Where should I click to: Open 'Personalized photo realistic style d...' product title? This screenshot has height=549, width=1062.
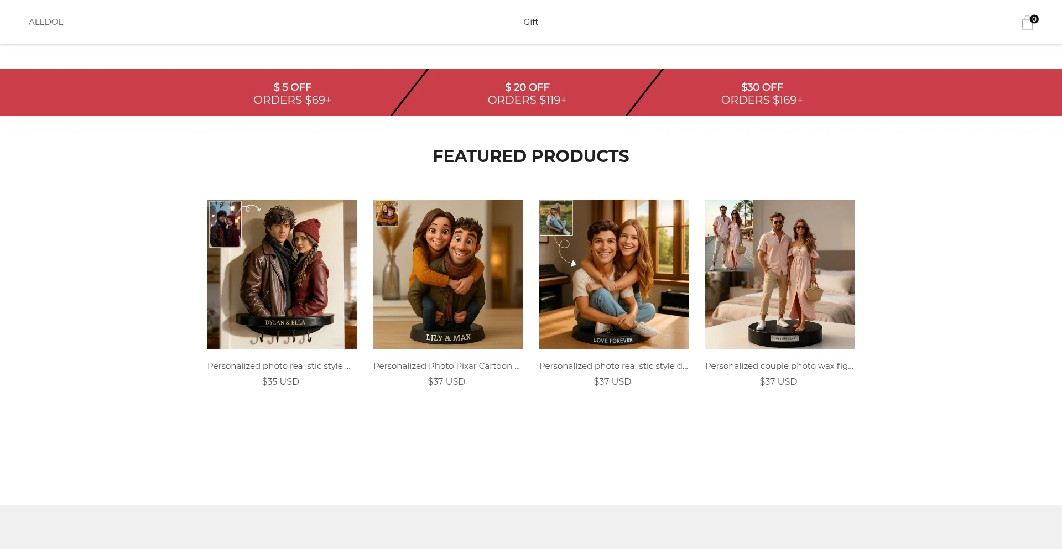click(x=613, y=366)
